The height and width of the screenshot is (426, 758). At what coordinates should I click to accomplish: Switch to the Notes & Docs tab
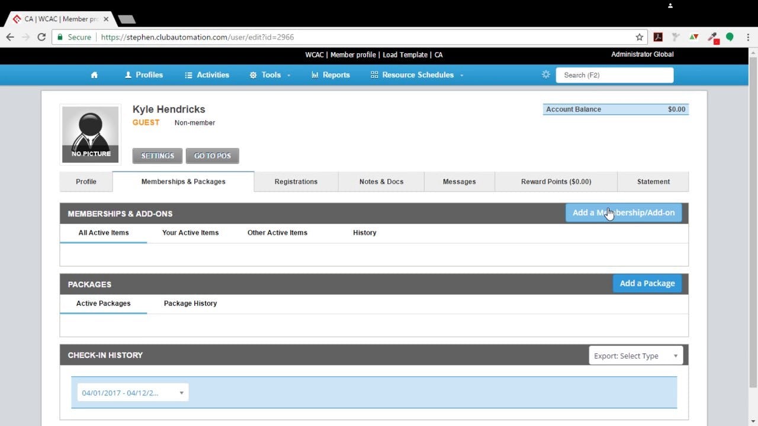coord(381,182)
